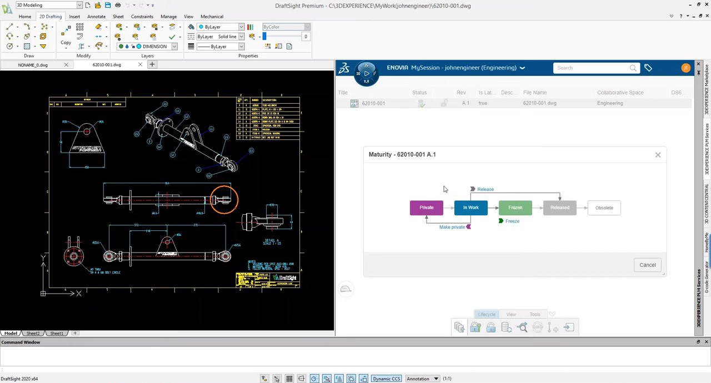Click the Save icon in quick access toolbar

coord(107,6)
